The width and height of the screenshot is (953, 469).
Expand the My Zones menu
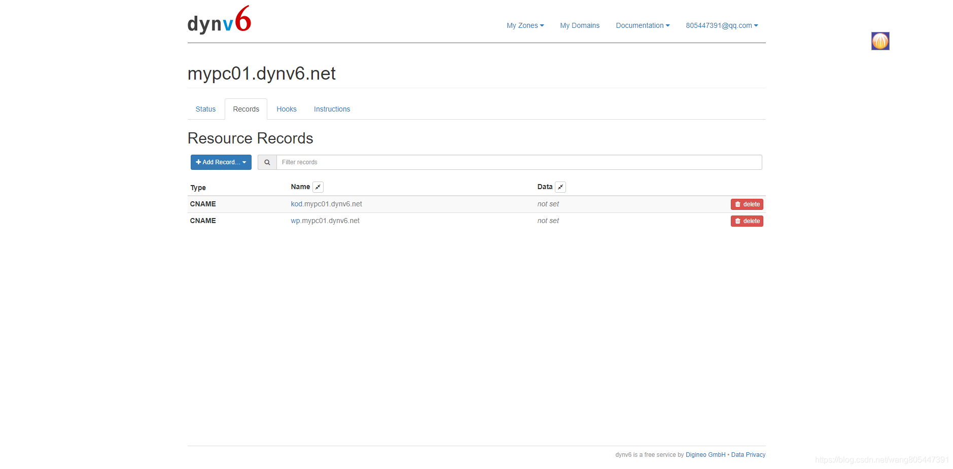pyautogui.click(x=525, y=25)
